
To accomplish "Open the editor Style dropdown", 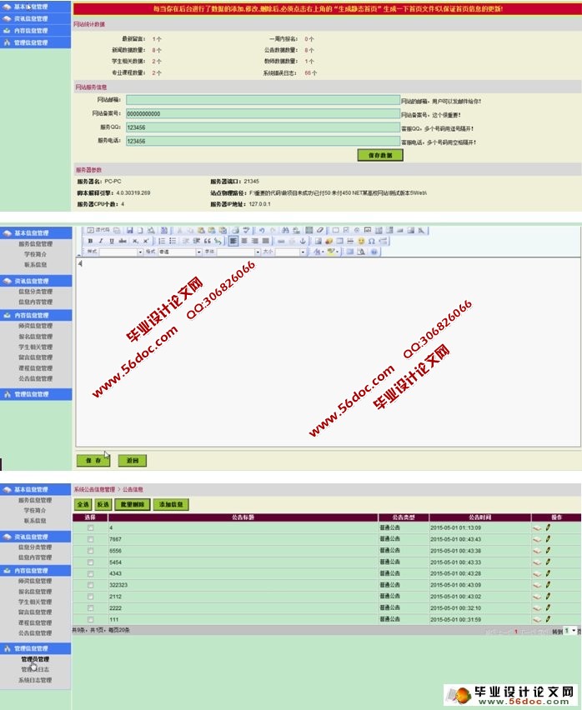I will coord(122,252).
